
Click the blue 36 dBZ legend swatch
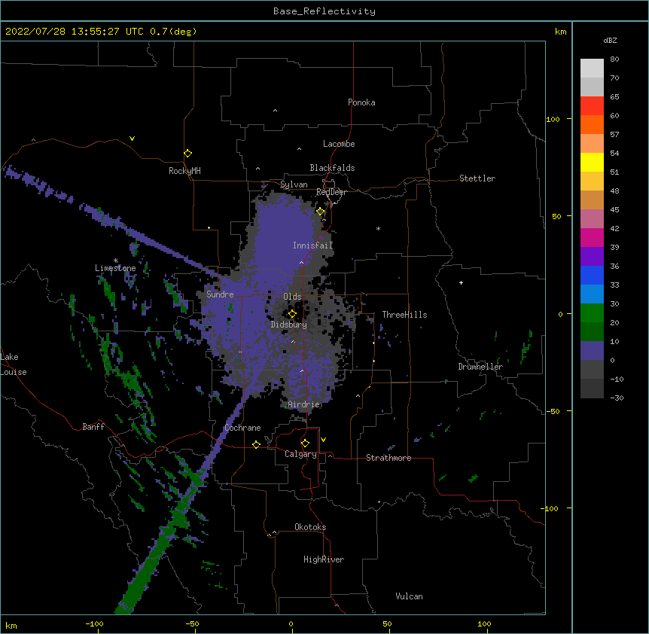tap(592, 275)
